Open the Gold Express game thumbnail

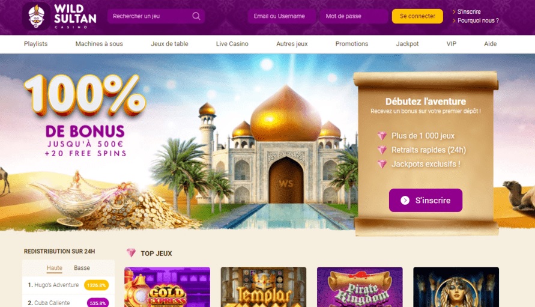pyautogui.click(x=167, y=287)
